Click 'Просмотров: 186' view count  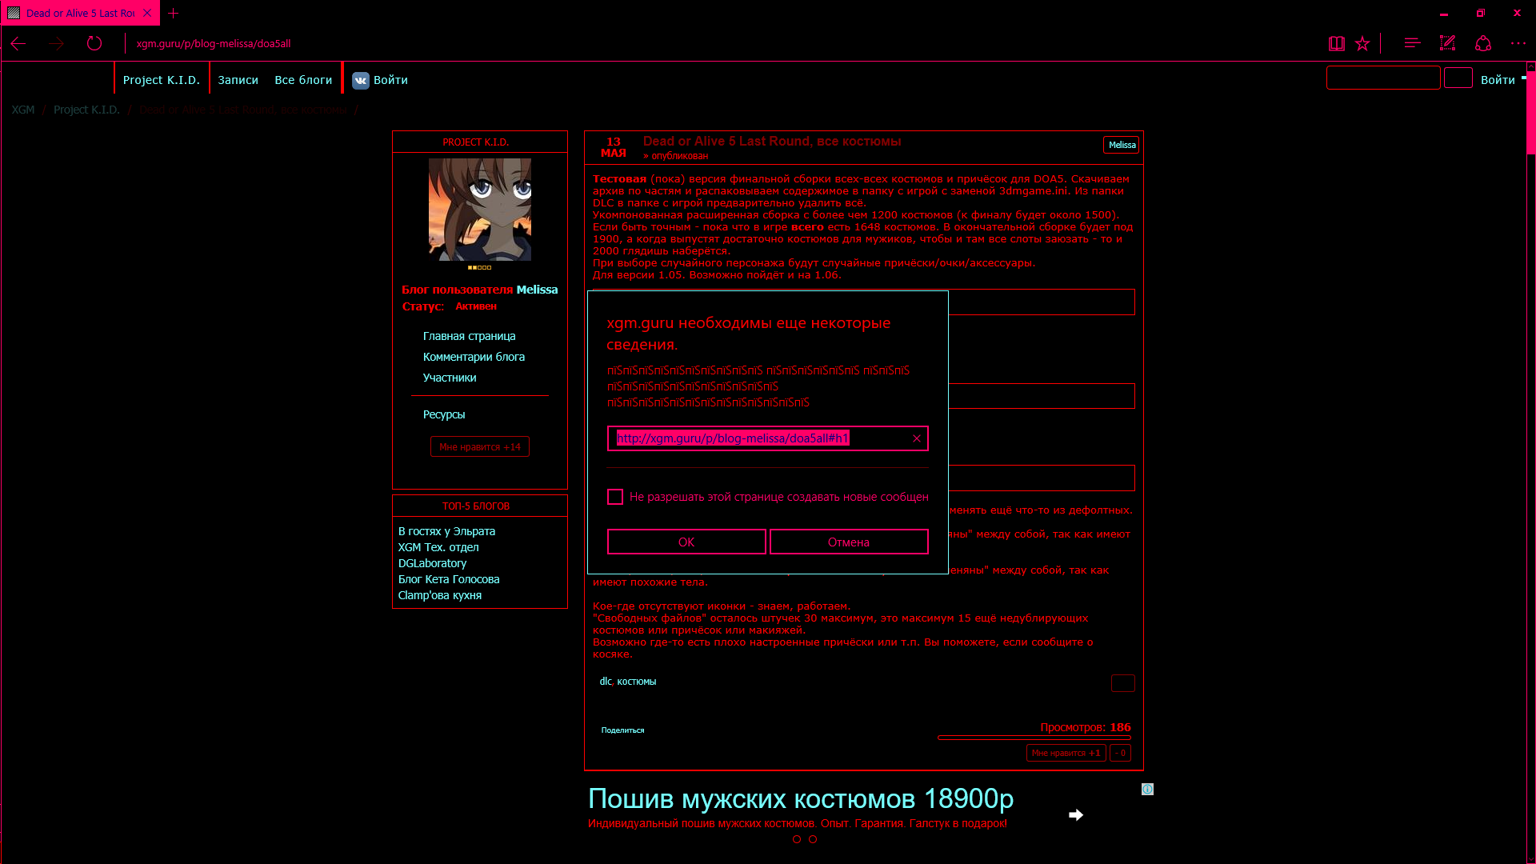[x=1086, y=727]
